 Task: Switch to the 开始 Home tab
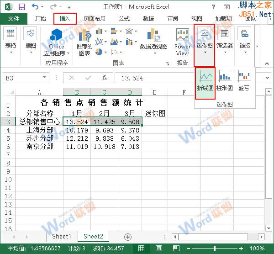[40, 19]
